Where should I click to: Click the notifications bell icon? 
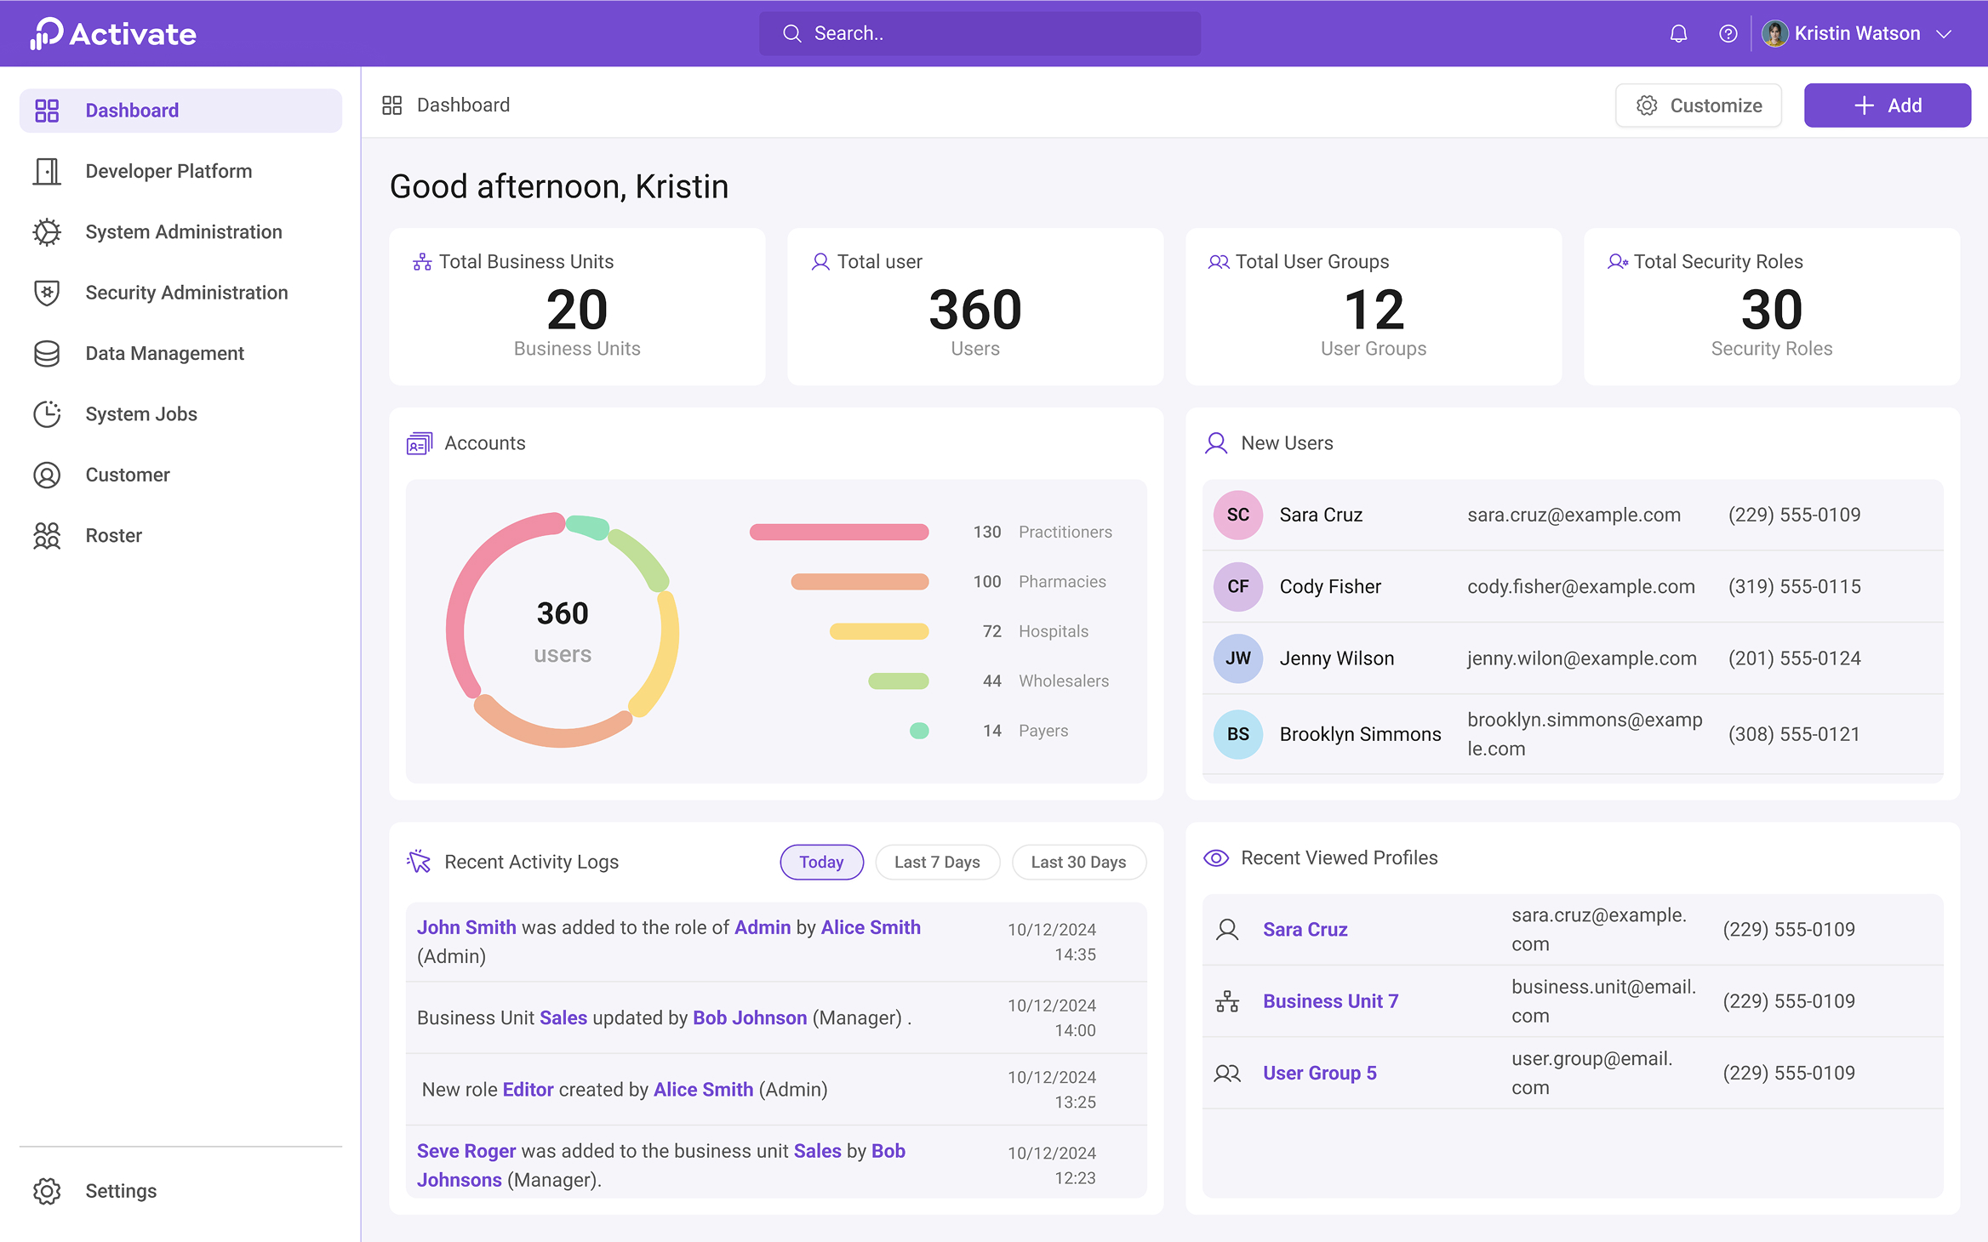pyautogui.click(x=1678, y=34)
